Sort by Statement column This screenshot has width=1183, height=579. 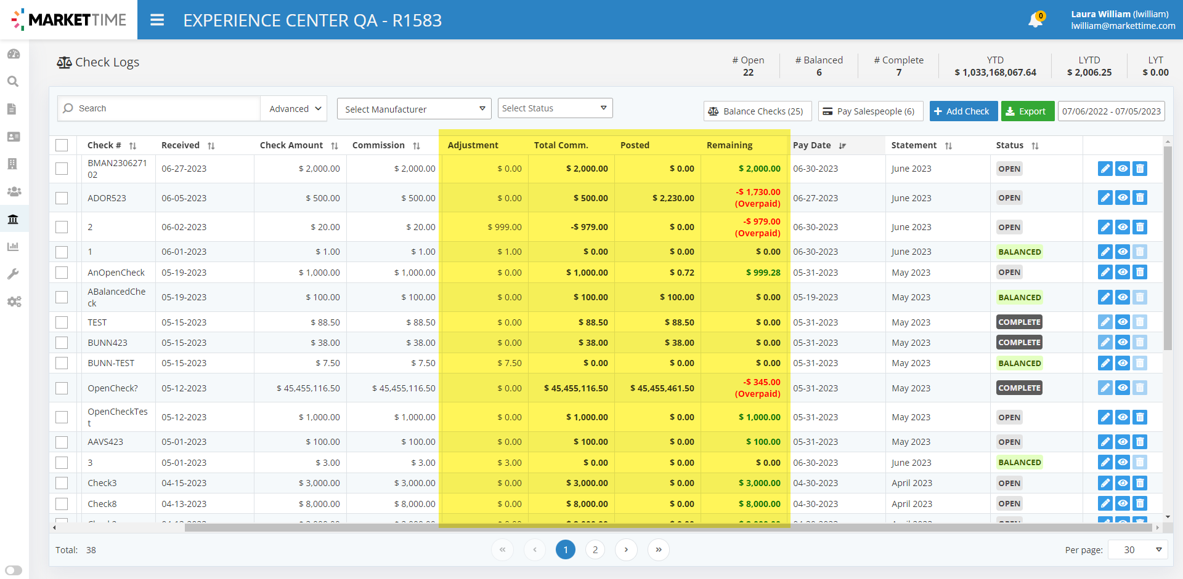pyautogui.click(x=948, y=146)
